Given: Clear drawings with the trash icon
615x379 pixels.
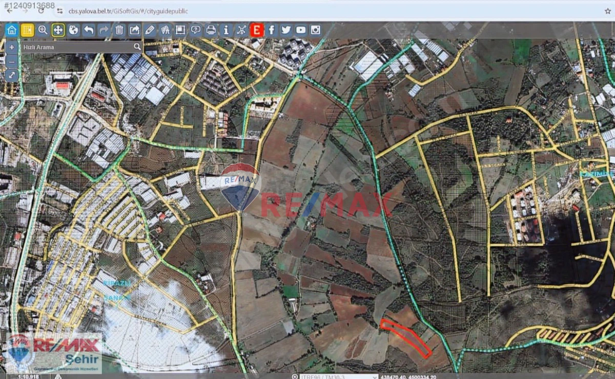Looking at the screenshot, I should [119, 30].
